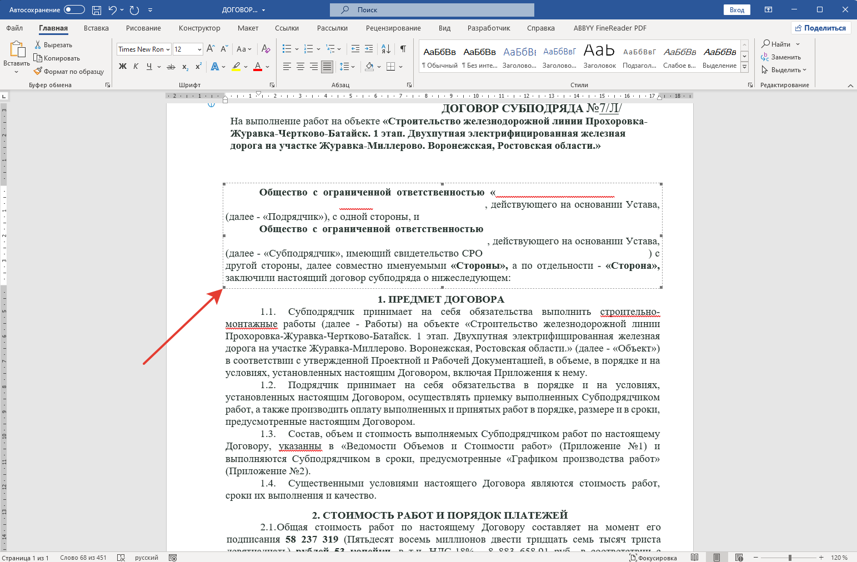Screen dimensions: 857x562
Task: Show paragraph marks with pilcrow icon
Action: [403, 49]
